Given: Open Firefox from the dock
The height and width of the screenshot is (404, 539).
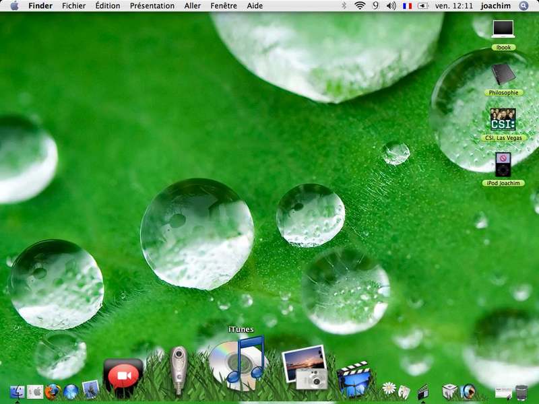Looking at the screenshot, I should [53, 391].
